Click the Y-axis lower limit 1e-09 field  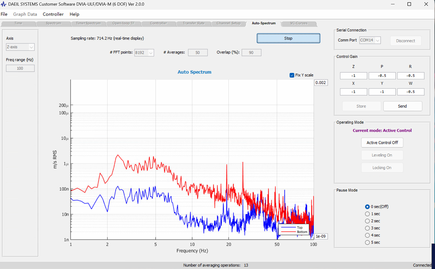321,236
